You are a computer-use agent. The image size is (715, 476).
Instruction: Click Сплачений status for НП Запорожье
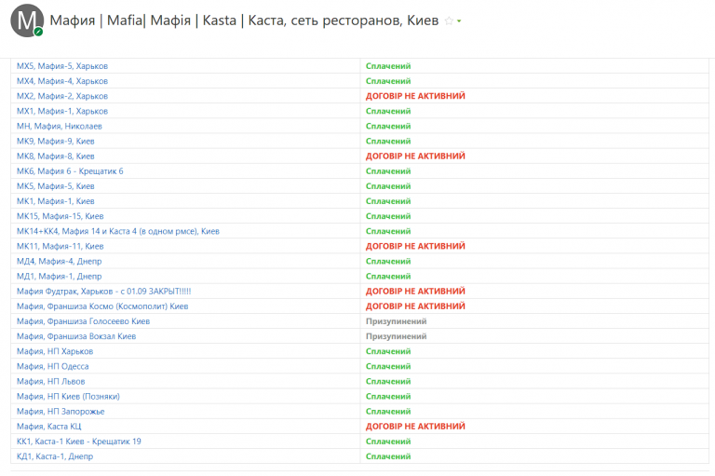388,412
